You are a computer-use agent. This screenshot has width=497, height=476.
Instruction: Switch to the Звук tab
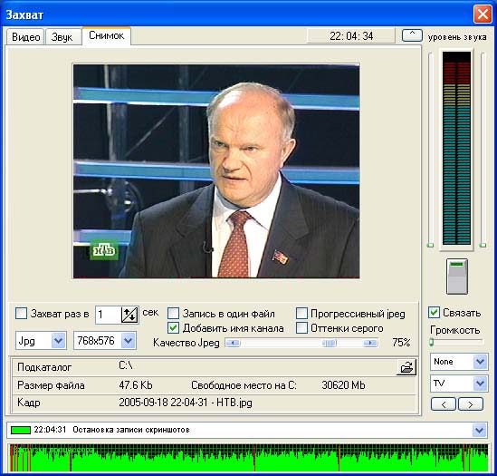click(62, 37)
